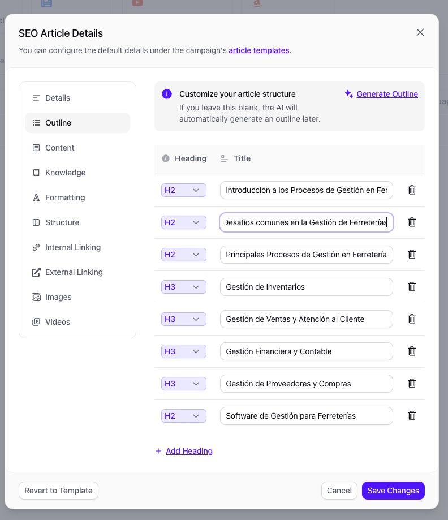Open the Formatting section
This screenshot has height=520, width=448.
tap(77, 197)
